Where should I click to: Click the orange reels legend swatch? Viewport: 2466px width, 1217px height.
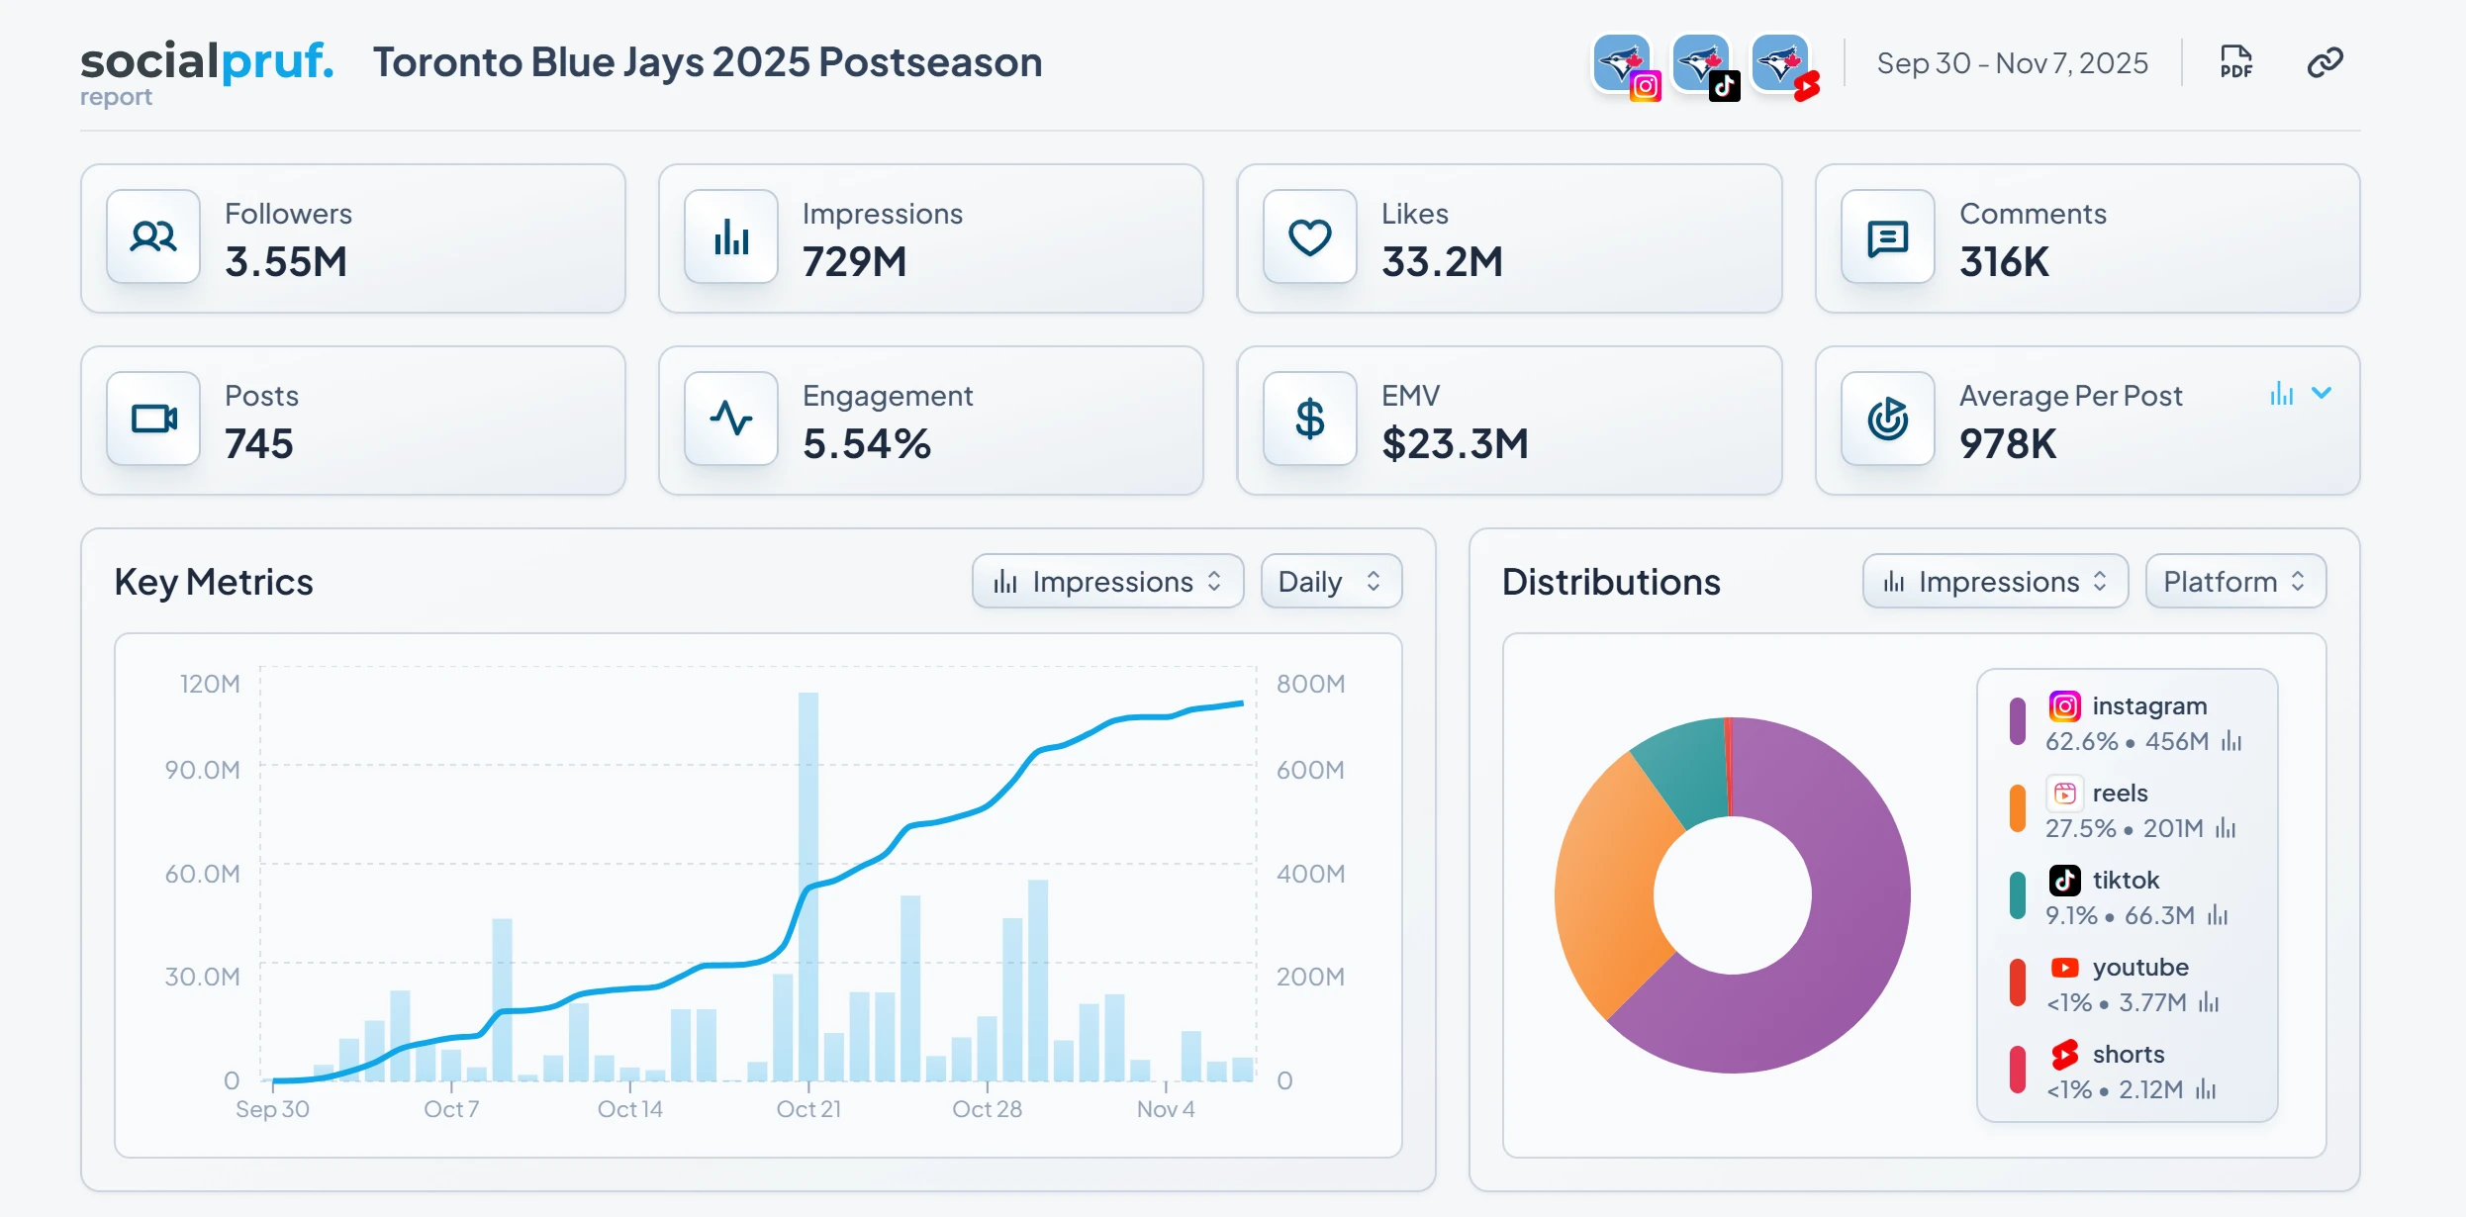[x=2018, y=808]
